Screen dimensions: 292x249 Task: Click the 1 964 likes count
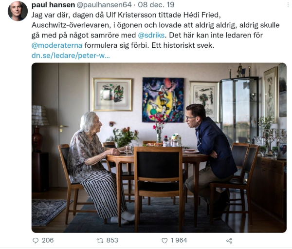coord(179,240)
